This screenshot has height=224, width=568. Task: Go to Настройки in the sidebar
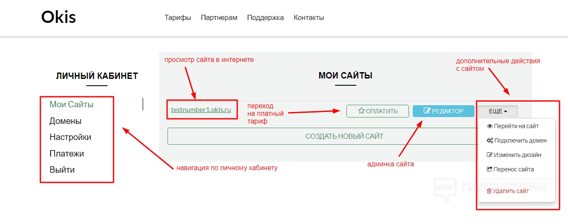(x=70, y=137)
